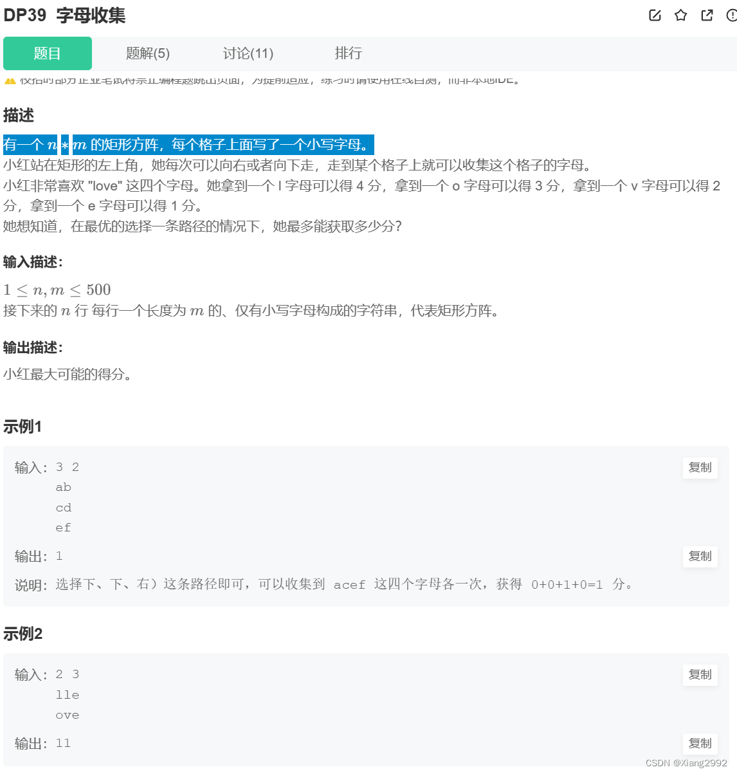Click the 示例1 section heading
737x774 pixels.
point(23,426)
